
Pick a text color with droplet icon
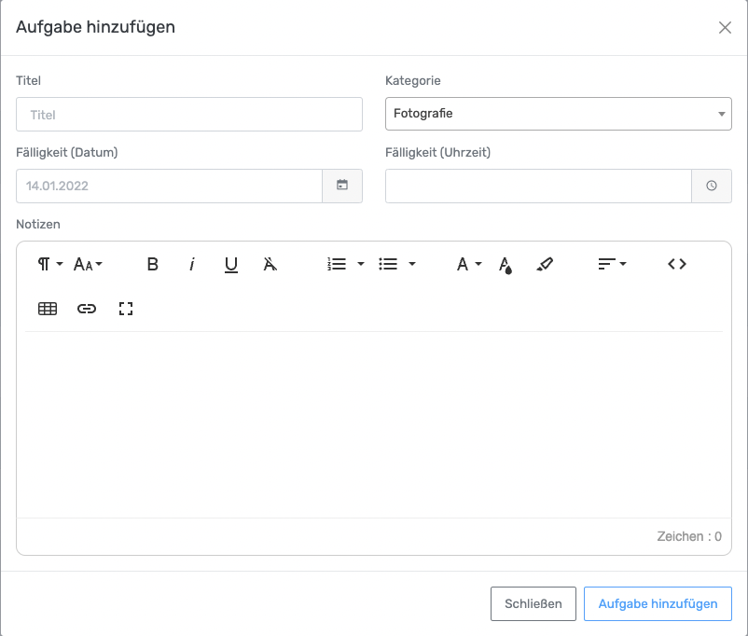pos(506,265)
